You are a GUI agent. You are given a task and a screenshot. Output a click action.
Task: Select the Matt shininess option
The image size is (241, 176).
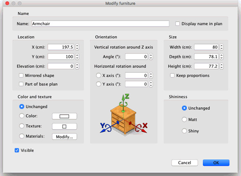pos(184,119)
